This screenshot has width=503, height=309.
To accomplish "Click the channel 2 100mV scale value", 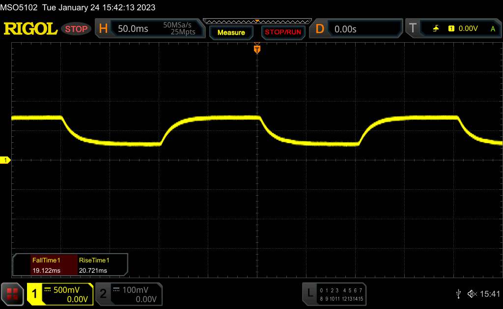I will [136, 290].
